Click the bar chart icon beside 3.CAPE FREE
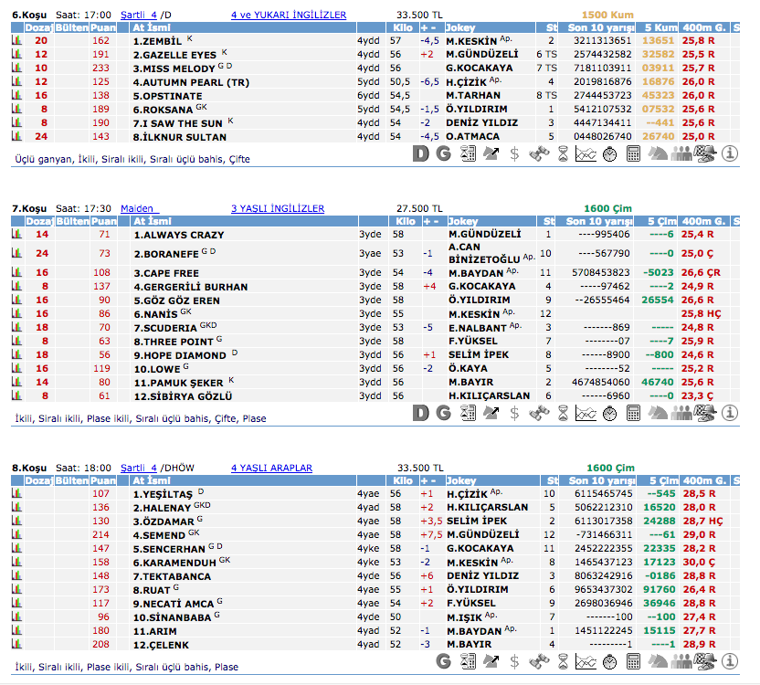760x685 pixels. [16, 273]
